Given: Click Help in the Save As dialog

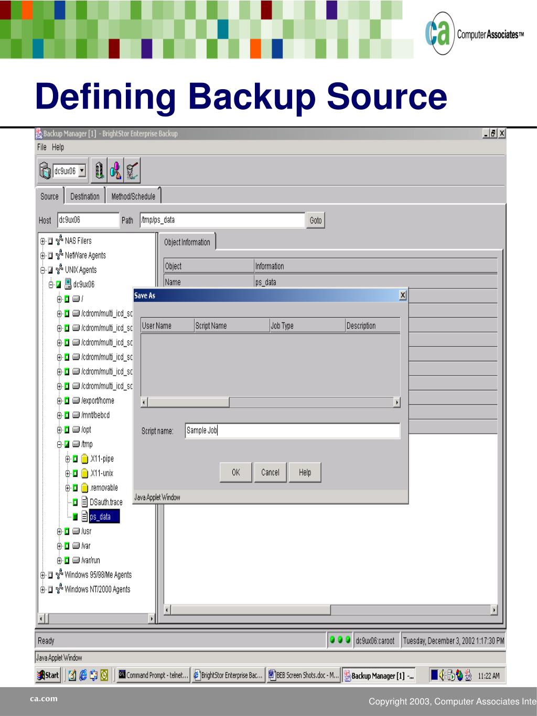Looking at the screenshot, I should (x=305, y=472).
